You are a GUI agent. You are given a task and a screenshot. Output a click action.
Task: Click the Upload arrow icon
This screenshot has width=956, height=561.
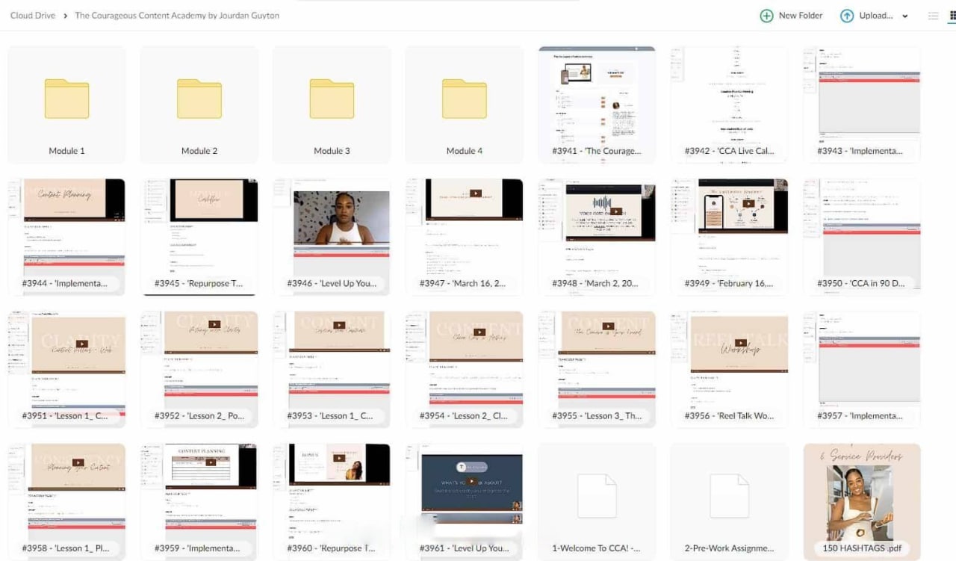click(x=847, y=16)
